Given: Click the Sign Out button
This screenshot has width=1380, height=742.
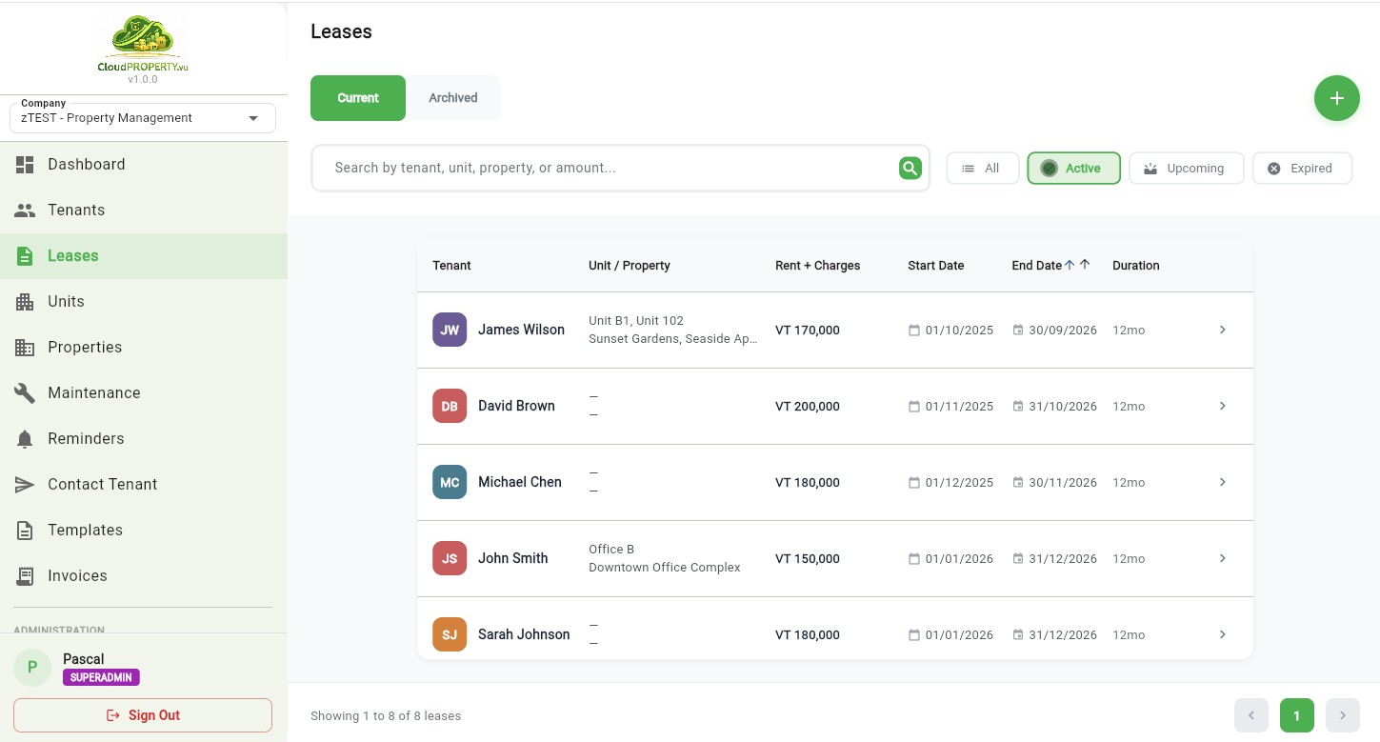Looking at the screenshot, I should click(x=143, y=715).
